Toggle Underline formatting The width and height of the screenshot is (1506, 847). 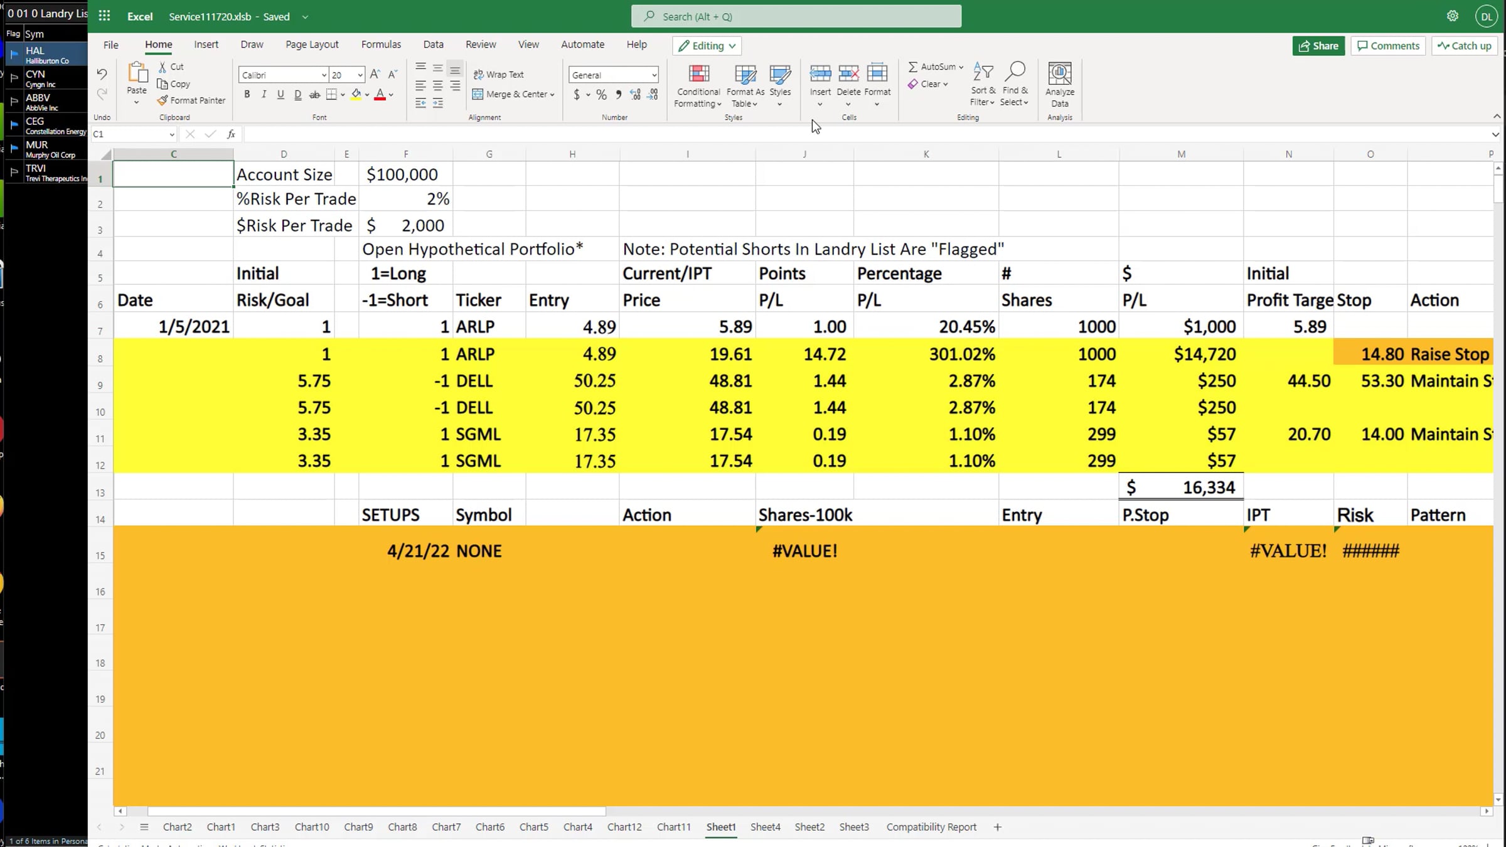[x=280, y=95]
